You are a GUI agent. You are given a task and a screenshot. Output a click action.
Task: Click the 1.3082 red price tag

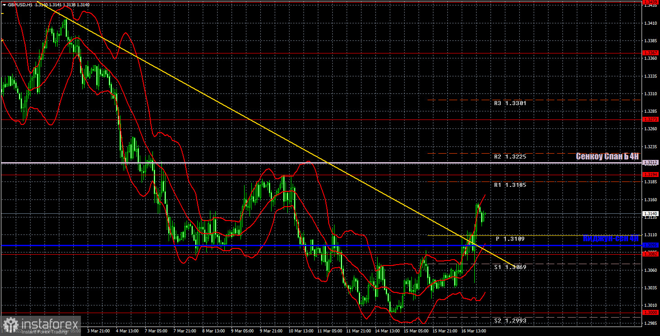coord(651,254)
